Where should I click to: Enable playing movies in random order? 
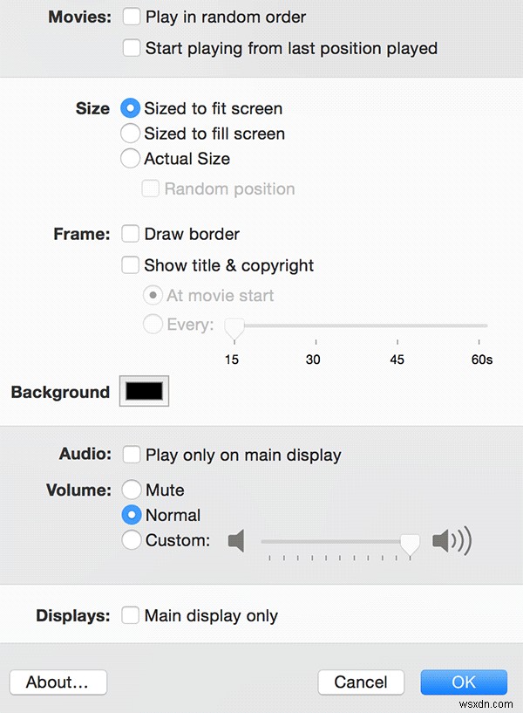pos(131,16)
